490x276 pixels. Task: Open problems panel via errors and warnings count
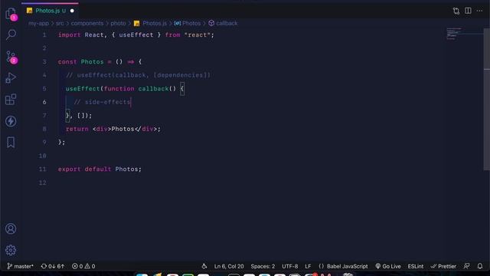[x=83, y=266]
